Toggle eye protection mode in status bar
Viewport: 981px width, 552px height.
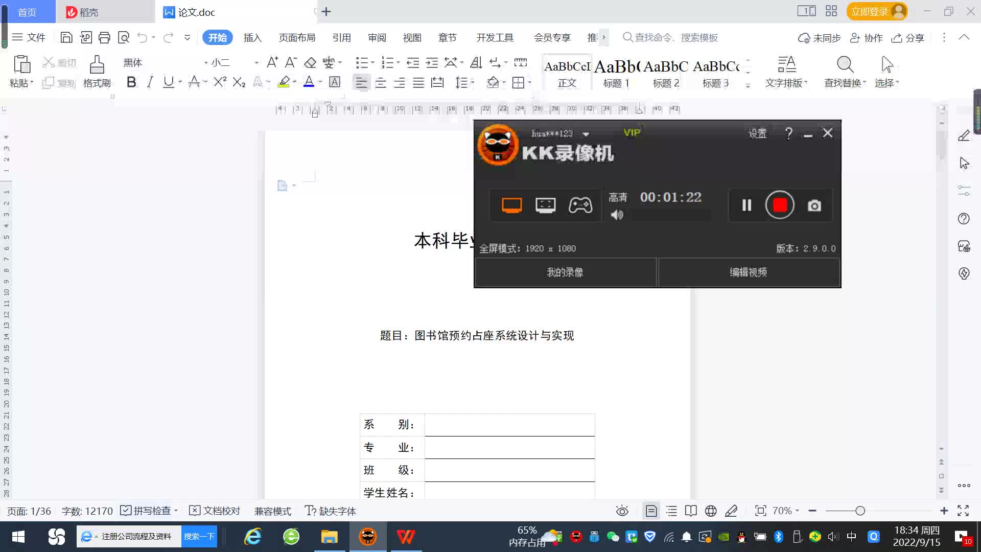click(x=622, y=511)
